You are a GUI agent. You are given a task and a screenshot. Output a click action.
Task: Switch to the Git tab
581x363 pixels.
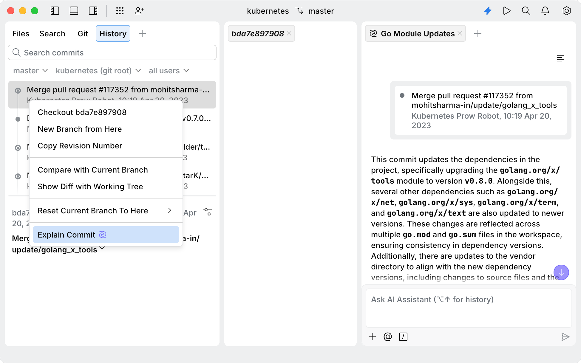(x=83, y=34)
